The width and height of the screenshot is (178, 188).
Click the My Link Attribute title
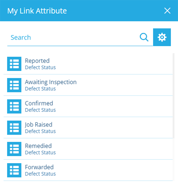point(37,11)
